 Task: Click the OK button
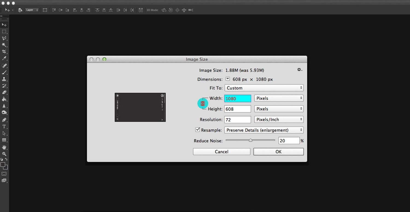278,152
